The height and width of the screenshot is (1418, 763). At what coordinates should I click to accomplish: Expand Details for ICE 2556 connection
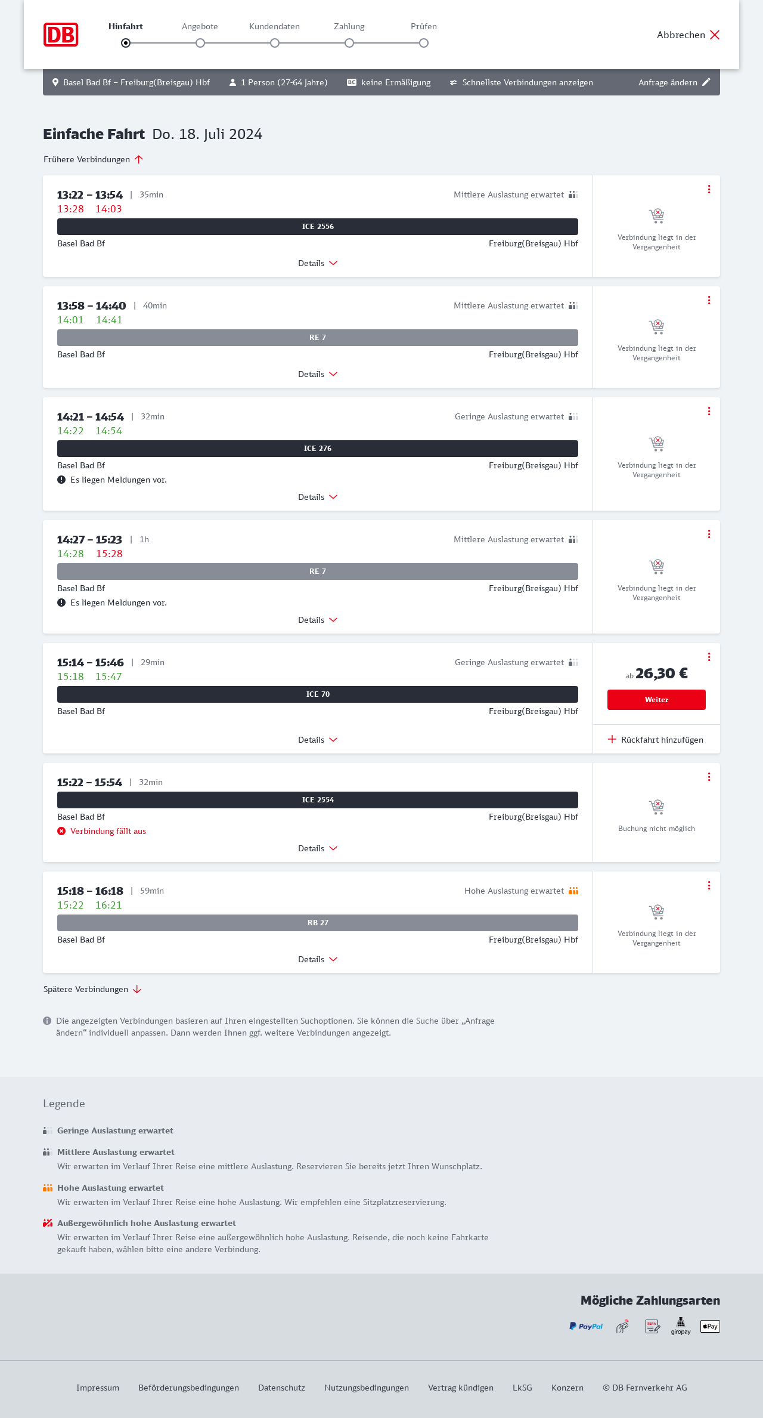(318, 263)
